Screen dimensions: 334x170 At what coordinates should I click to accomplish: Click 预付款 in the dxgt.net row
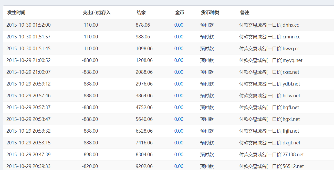207,143
